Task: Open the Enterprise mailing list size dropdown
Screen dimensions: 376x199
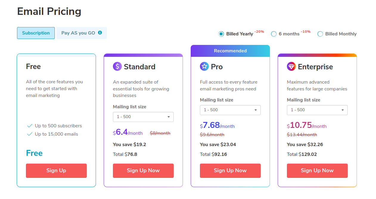Action: tap(317, 110)
